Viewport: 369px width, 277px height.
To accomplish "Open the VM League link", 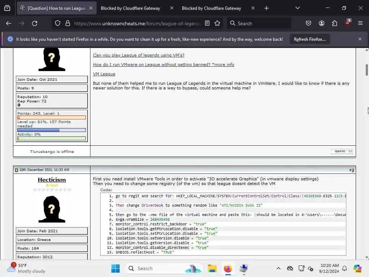I will [x=104, y=74].
